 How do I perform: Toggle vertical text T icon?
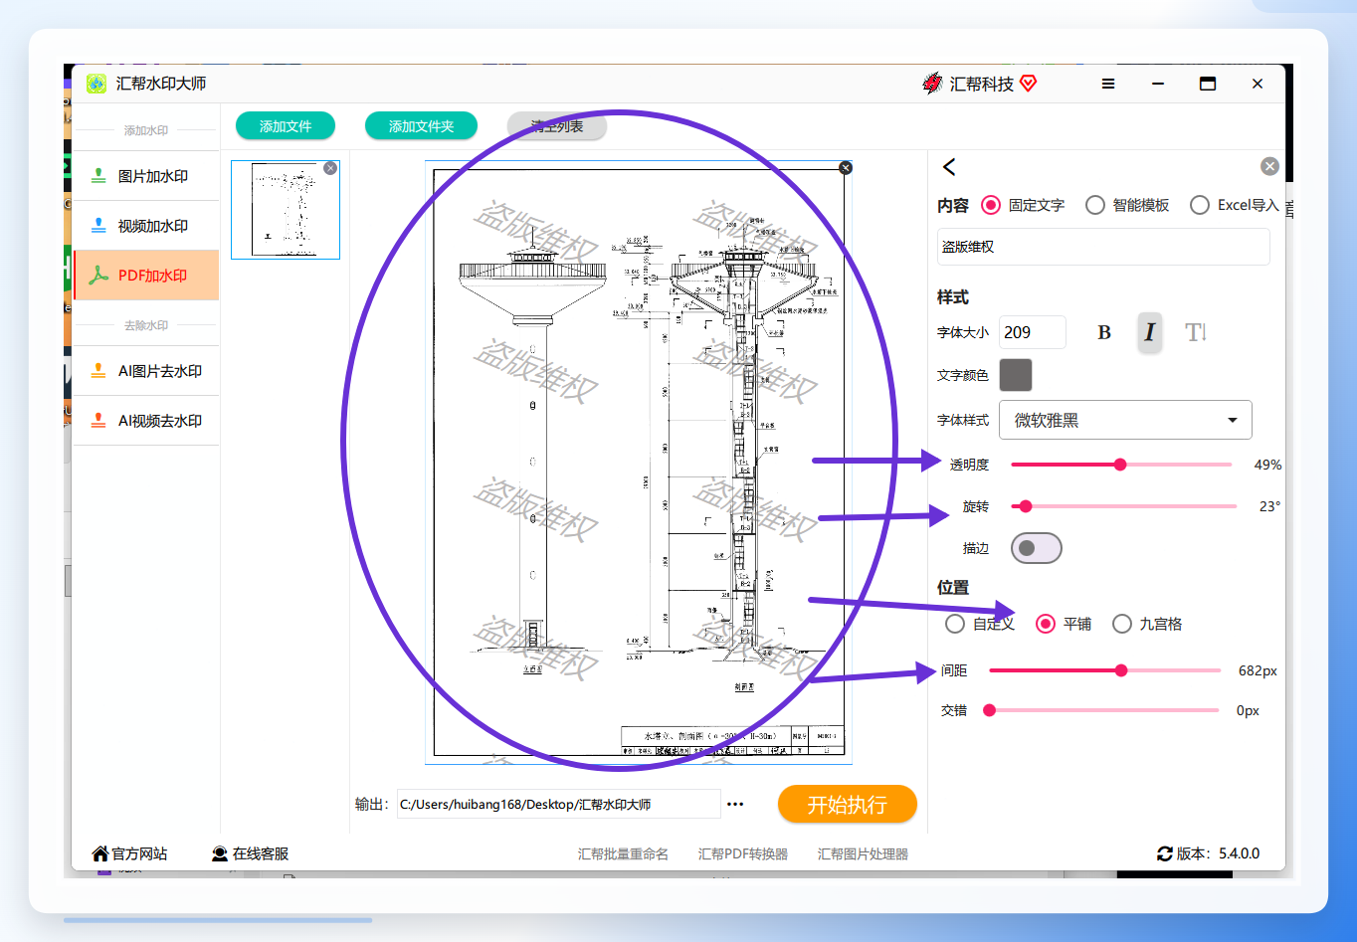pos(1196,332)
